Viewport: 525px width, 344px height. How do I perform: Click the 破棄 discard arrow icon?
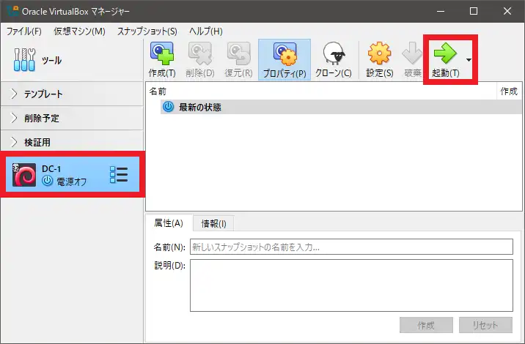pyautogui.click(x=412, y=54)
